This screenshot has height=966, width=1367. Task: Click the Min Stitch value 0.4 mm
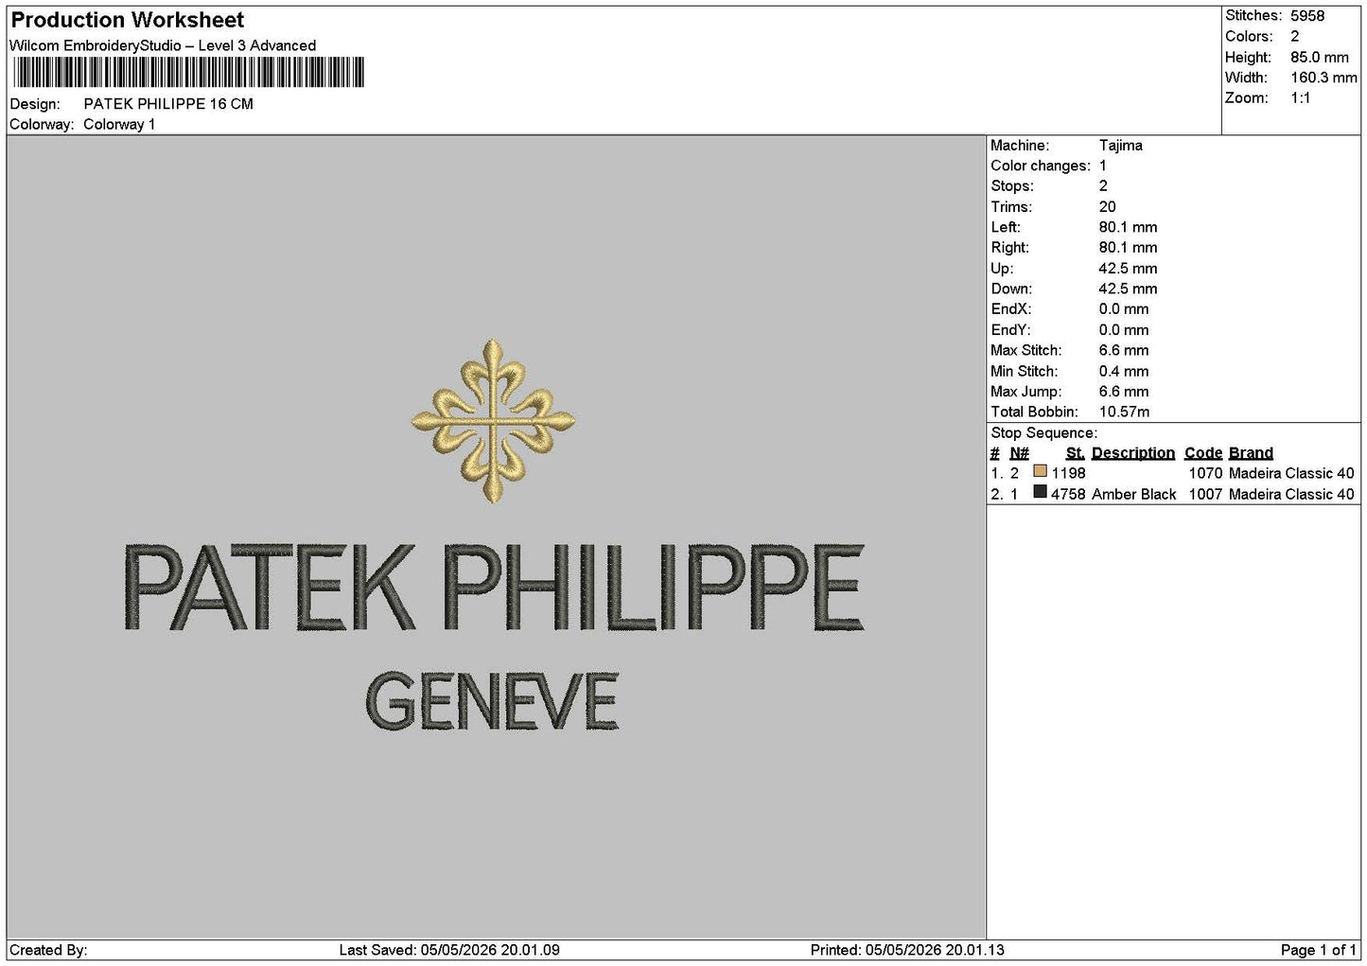pos(1124,372)
